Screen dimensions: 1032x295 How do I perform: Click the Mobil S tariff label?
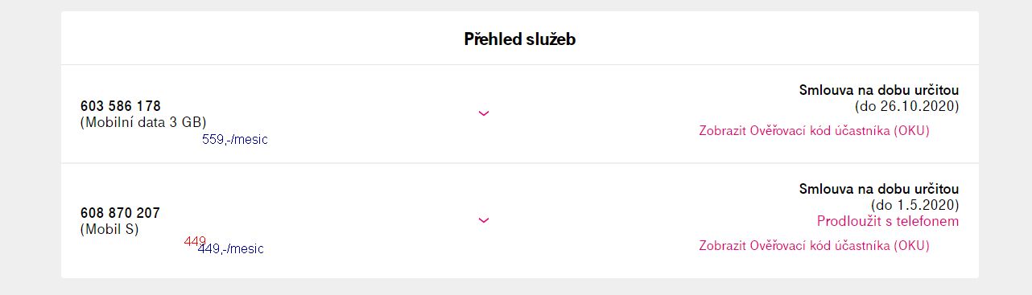pos(109,229)
